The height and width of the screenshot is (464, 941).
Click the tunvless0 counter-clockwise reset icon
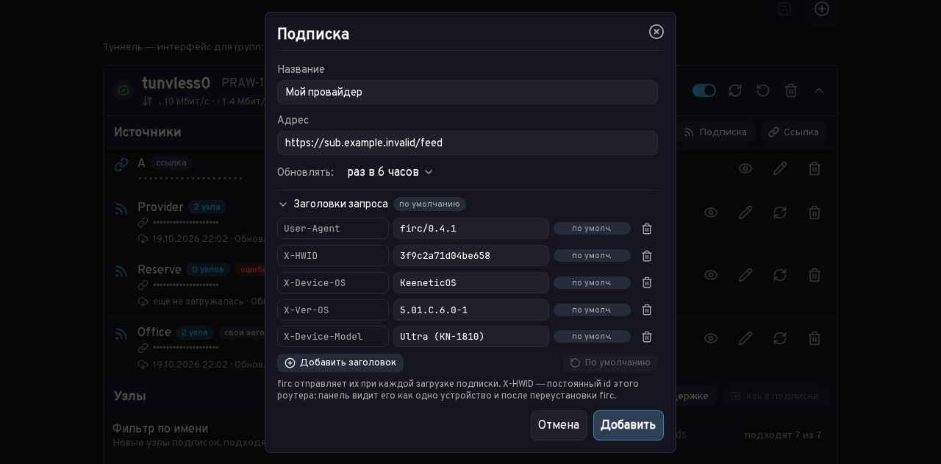click(x=763, y=90)
